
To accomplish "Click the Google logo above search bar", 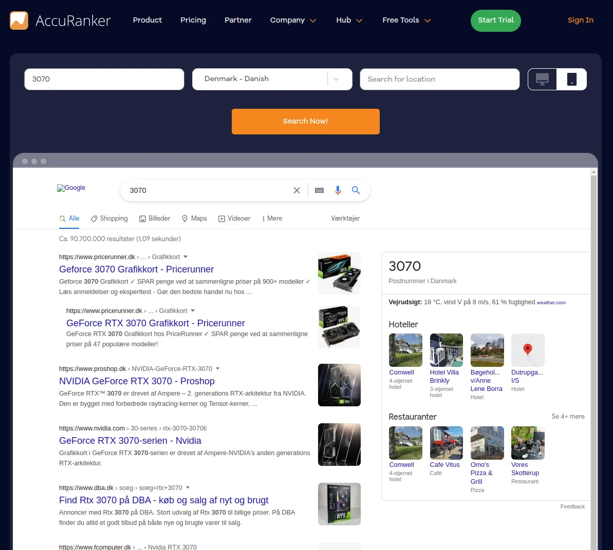I will 71,188.
